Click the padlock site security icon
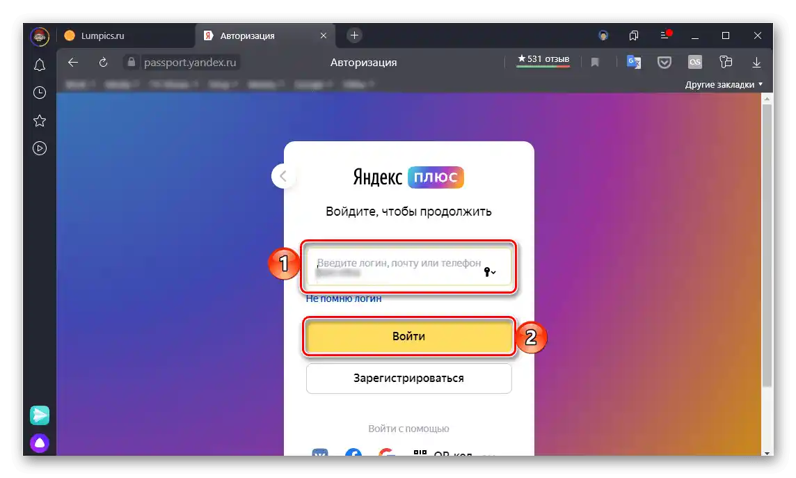Viewport: 796px width, 478px height. (132, 62)
